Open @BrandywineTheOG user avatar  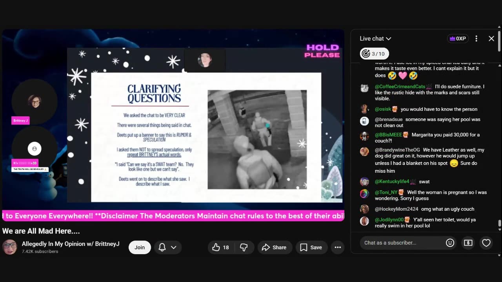tap(364, 151)
